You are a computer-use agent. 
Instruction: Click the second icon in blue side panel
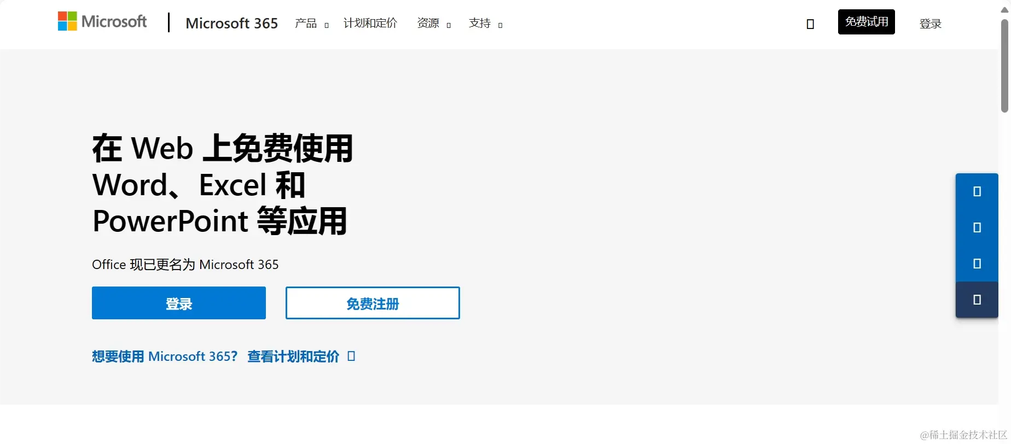click(977, 227)
